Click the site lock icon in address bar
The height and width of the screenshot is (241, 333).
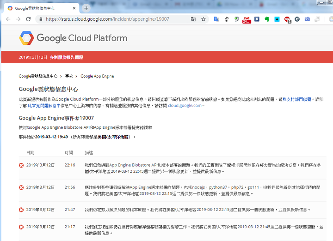(x=41, y=19)
